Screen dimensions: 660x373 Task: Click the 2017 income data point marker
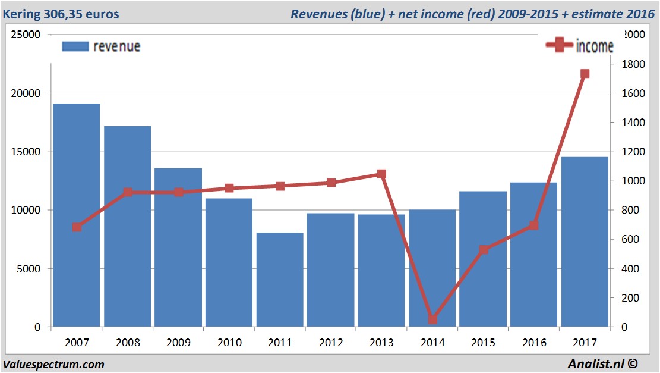coord(585,74)
